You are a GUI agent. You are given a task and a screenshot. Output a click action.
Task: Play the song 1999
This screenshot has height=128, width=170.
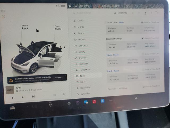tap(23, 97)
